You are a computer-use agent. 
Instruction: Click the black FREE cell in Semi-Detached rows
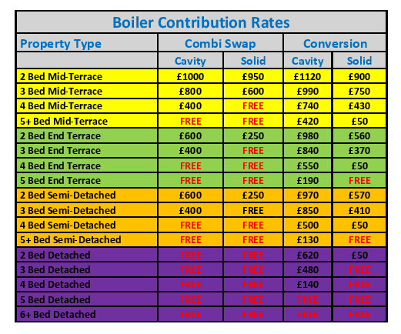click(x=253, y=210)
